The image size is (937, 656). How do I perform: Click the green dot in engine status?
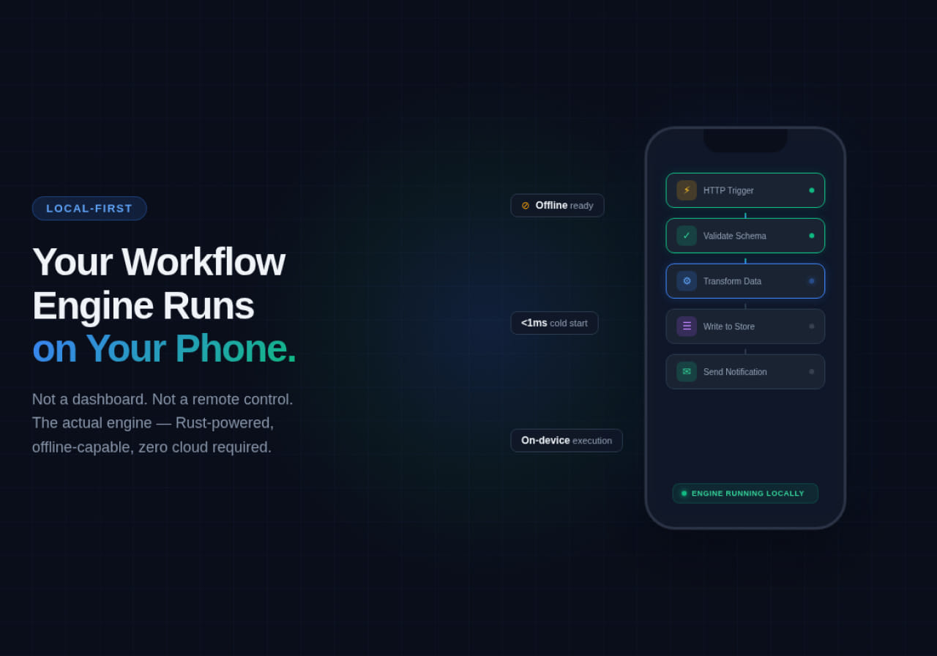coord(684,493)
